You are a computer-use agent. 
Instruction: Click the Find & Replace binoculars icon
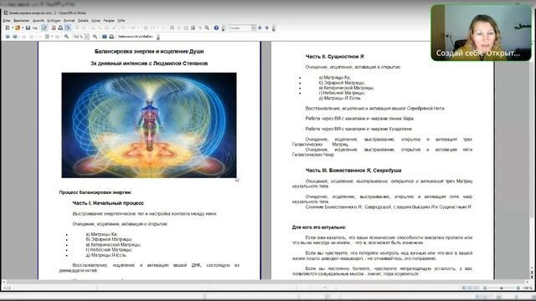point(172,28)
